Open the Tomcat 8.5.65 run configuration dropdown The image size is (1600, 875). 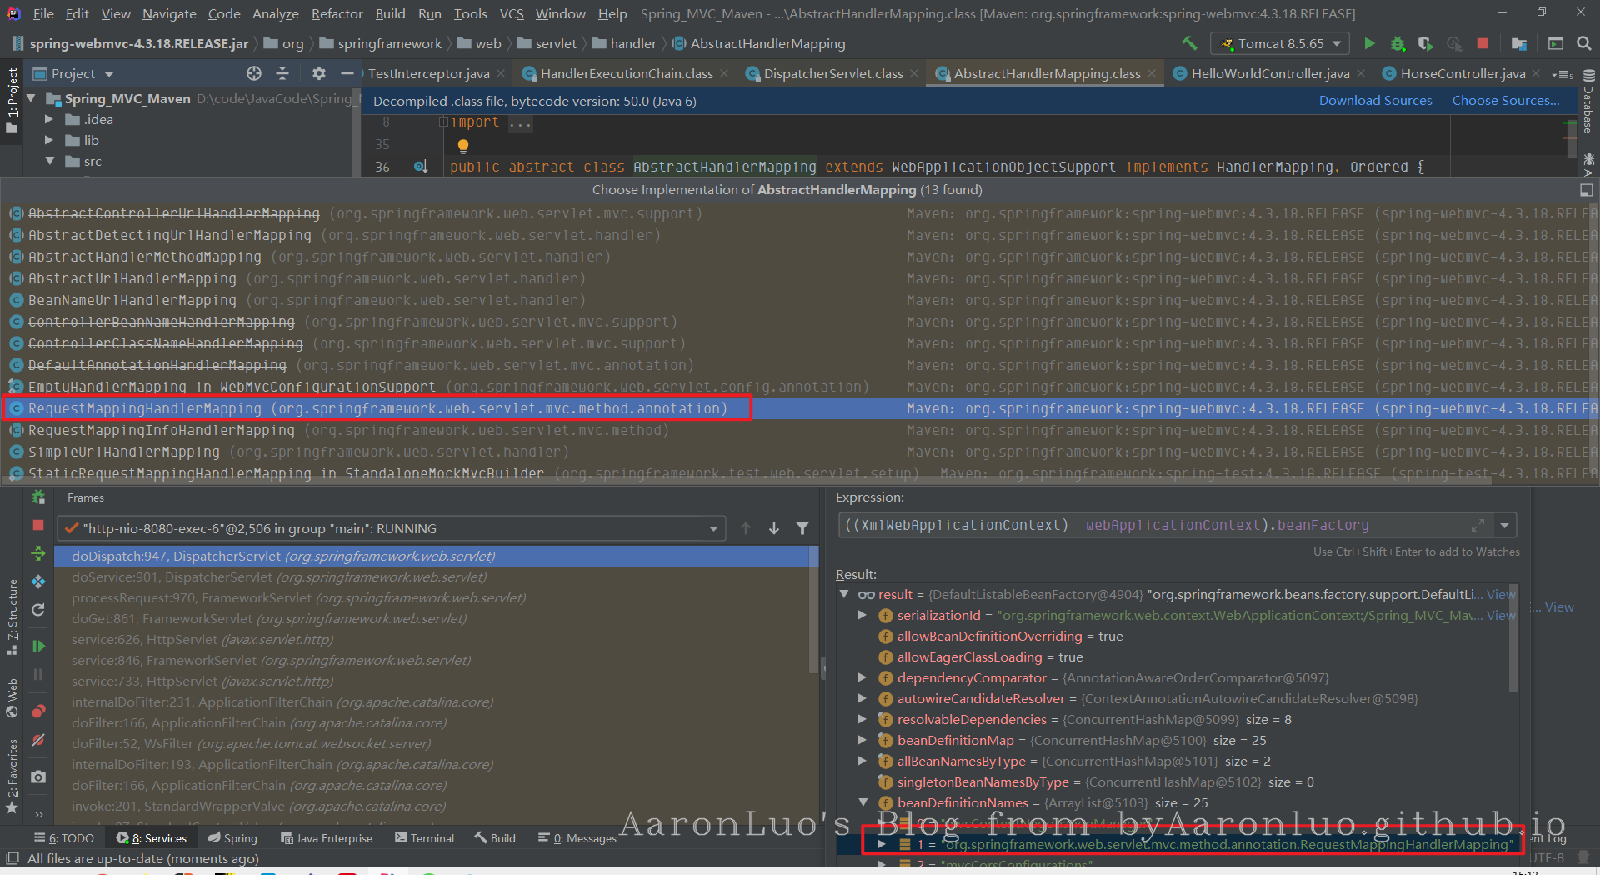[1280, 43]
